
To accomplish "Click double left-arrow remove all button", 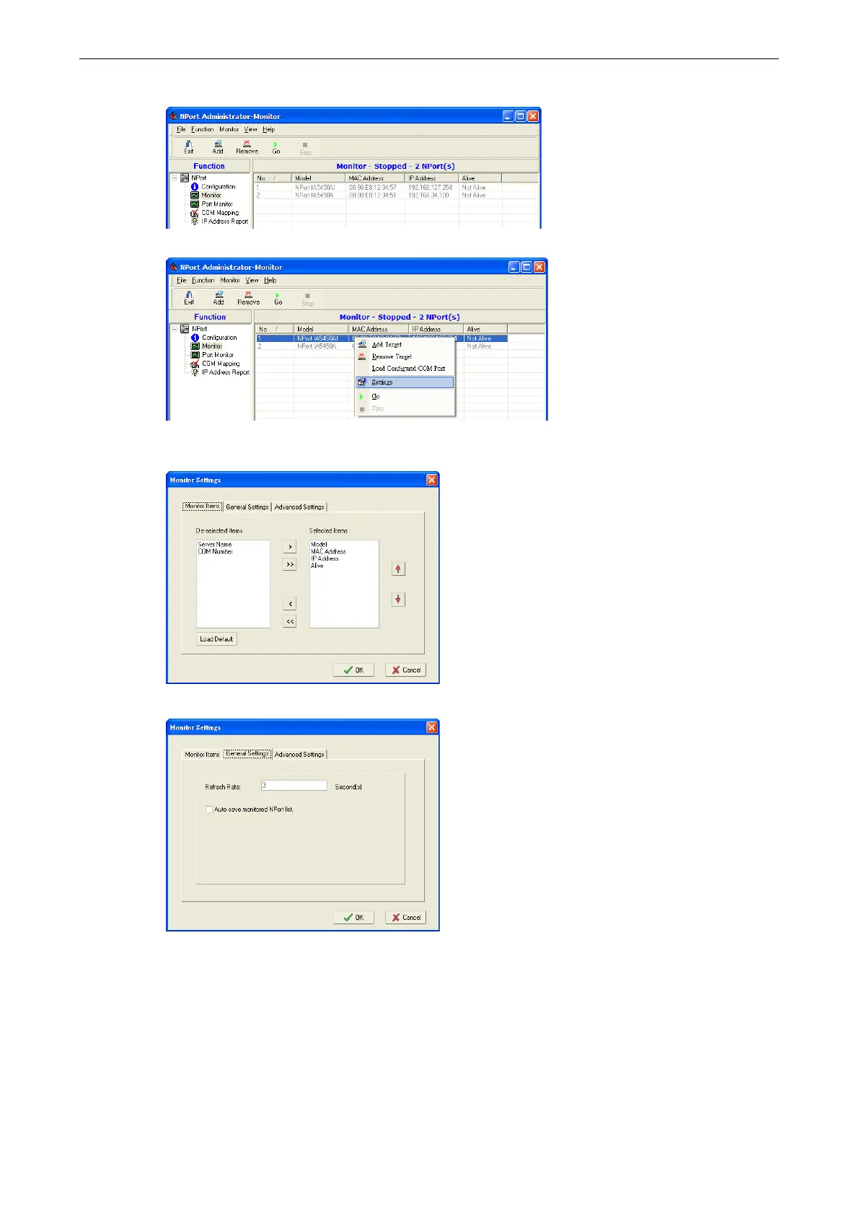I will (290, 621).
